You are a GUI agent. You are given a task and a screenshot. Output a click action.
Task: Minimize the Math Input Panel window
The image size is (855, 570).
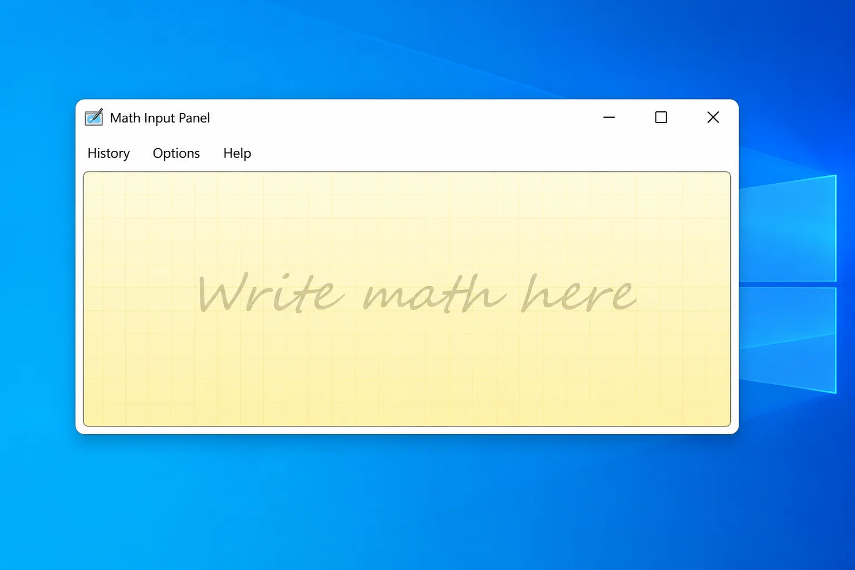tap(609, 117)
